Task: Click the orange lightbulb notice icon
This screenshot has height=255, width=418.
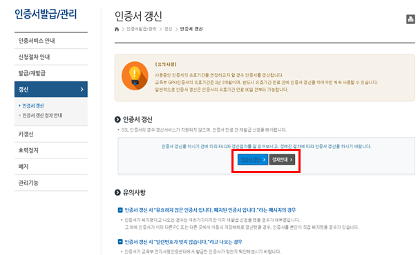Action: pos(135,76)
